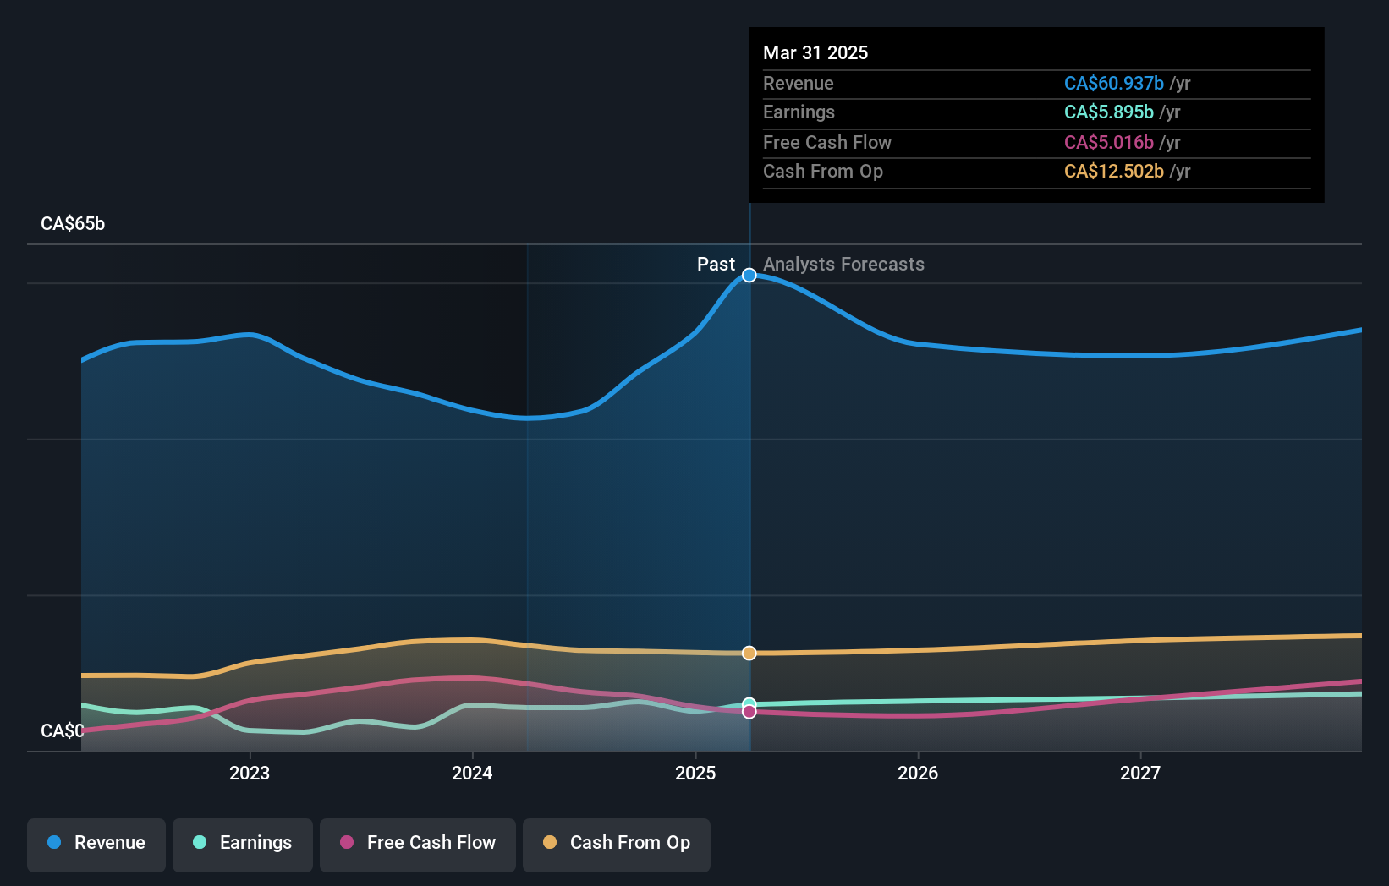Toggle the Free Cash Flow legend button

pyautogui.click(x=418, y=845)
